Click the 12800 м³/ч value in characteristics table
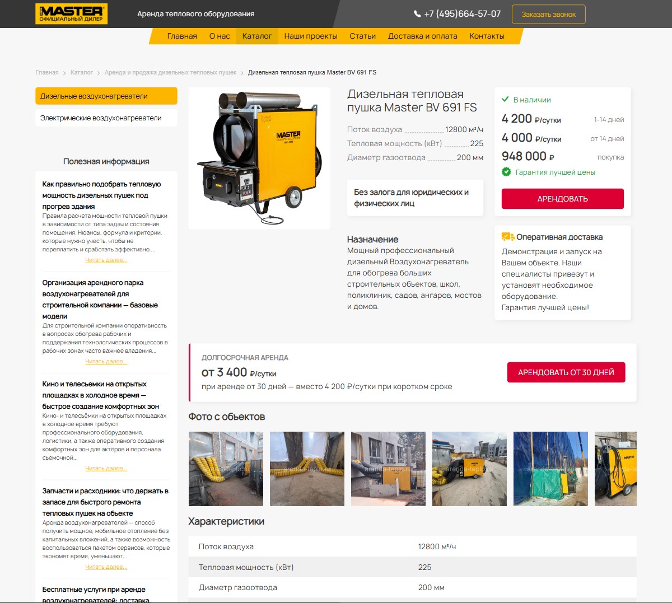This screenshot has width=672, height=603. pyautogui.click(x=437, y=546)
